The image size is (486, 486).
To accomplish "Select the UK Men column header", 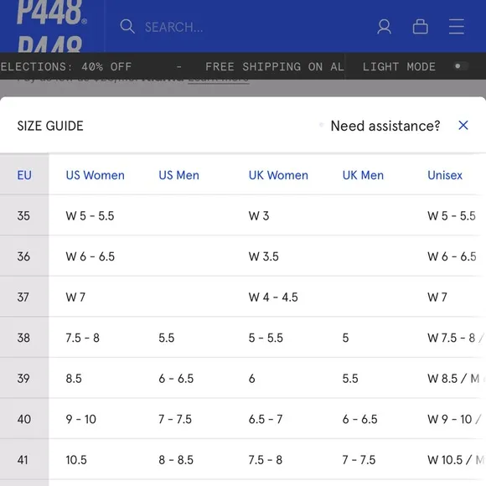I will (363, 175).
